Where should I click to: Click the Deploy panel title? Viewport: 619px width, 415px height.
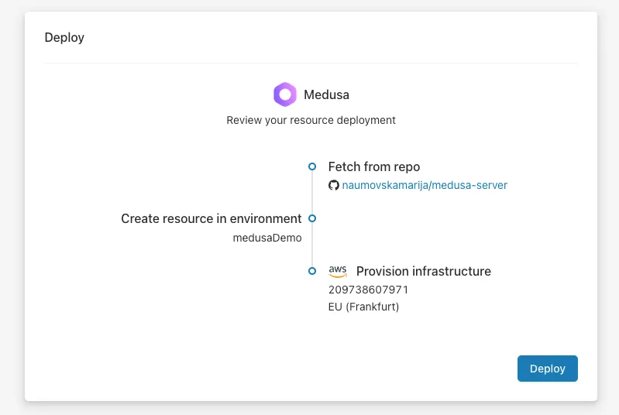(x=64, y=37)
